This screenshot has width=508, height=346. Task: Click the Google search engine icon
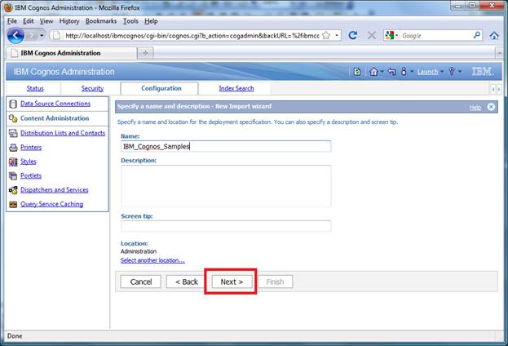point(390,35)
